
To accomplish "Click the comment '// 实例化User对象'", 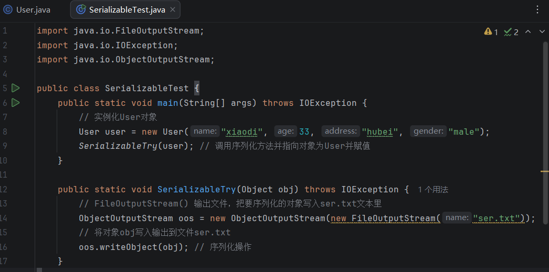I will pyautogui.click(x=118, y=117).
